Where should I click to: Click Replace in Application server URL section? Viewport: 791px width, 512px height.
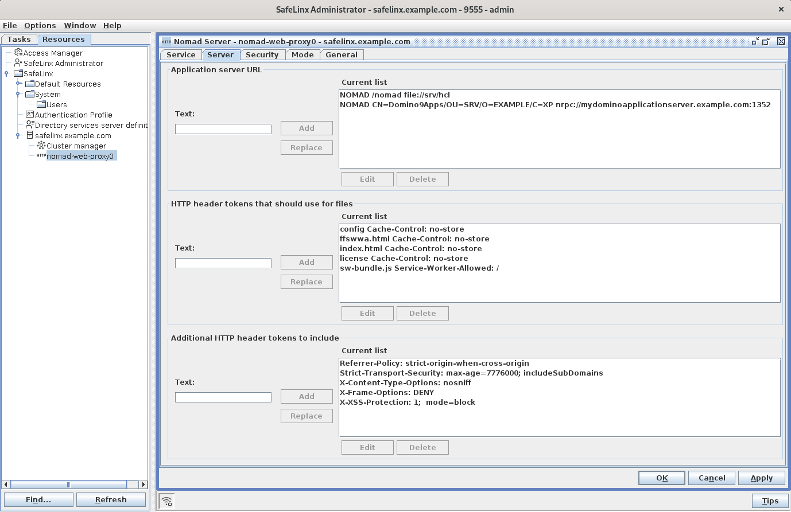click(x=307, y=147)
